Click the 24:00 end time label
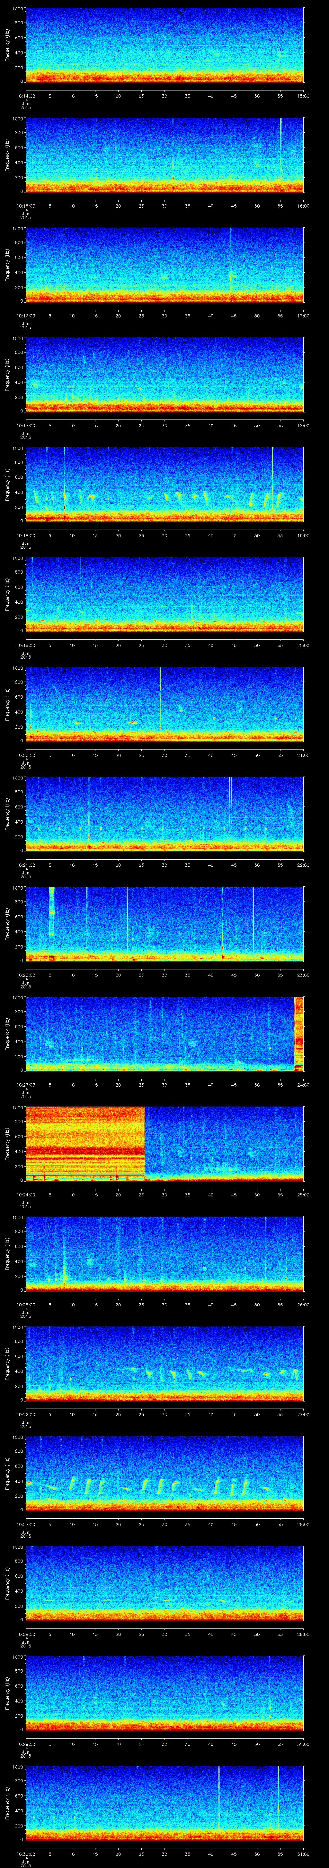Screen dimensions: 329x1868 tap(303, 1085)
